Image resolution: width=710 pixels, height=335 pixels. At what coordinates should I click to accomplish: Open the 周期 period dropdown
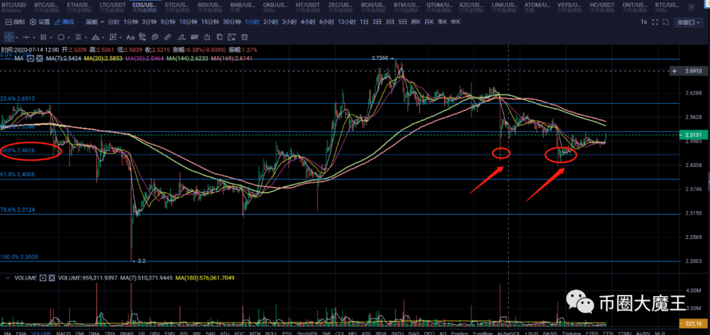(x=93, y=22)
